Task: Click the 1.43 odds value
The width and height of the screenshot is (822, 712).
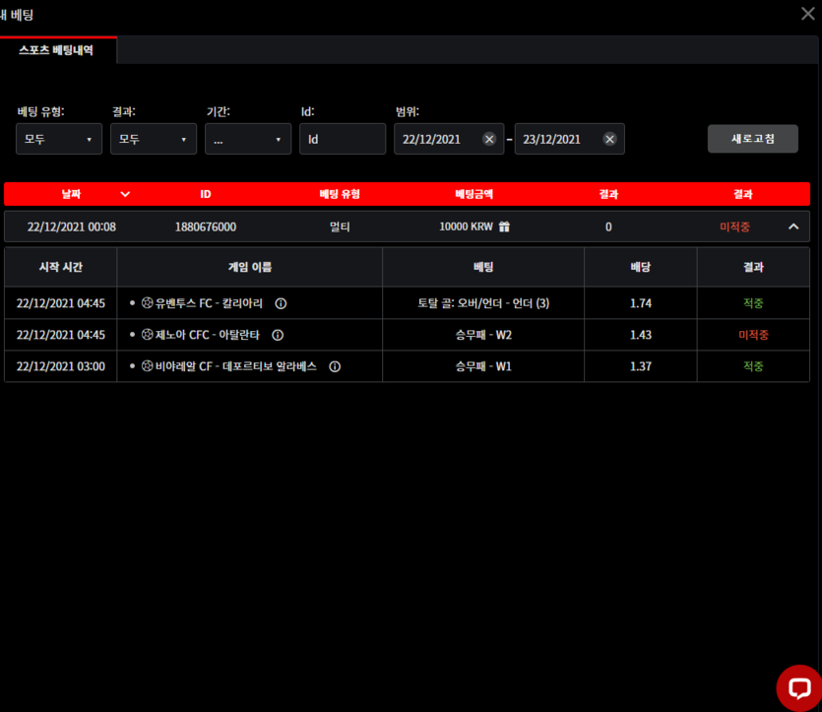Action: coord(641,335)
